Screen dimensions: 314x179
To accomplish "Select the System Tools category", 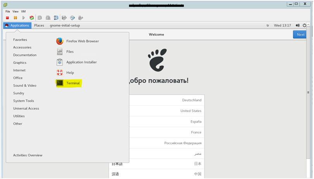I will 24,101.
